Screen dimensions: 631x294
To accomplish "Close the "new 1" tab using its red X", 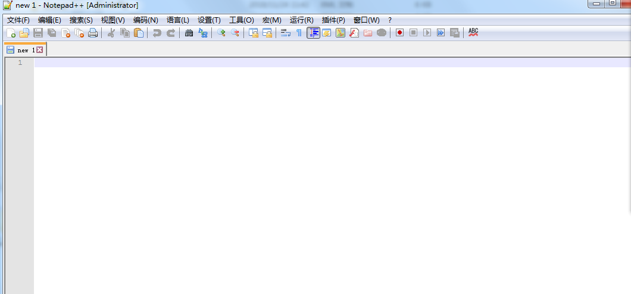I will [40, 51].
